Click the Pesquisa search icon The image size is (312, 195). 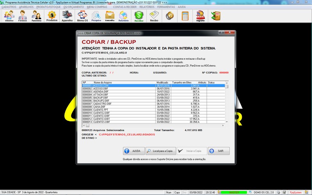click(96, 16)
